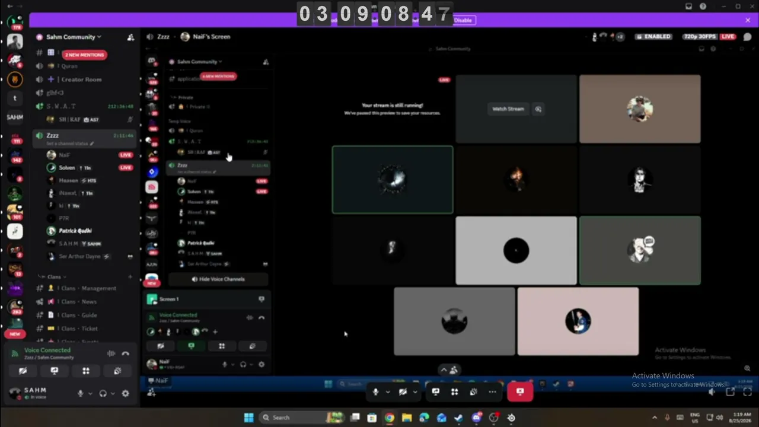Screen dimensions: 759x427
Task: Show hidden system tray icons
Action: [x=655, y=418]
